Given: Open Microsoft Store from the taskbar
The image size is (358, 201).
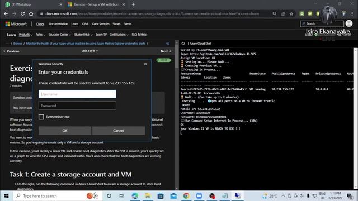Looking at the screenshot, I should pyautogui.click(x=161, y=196).
